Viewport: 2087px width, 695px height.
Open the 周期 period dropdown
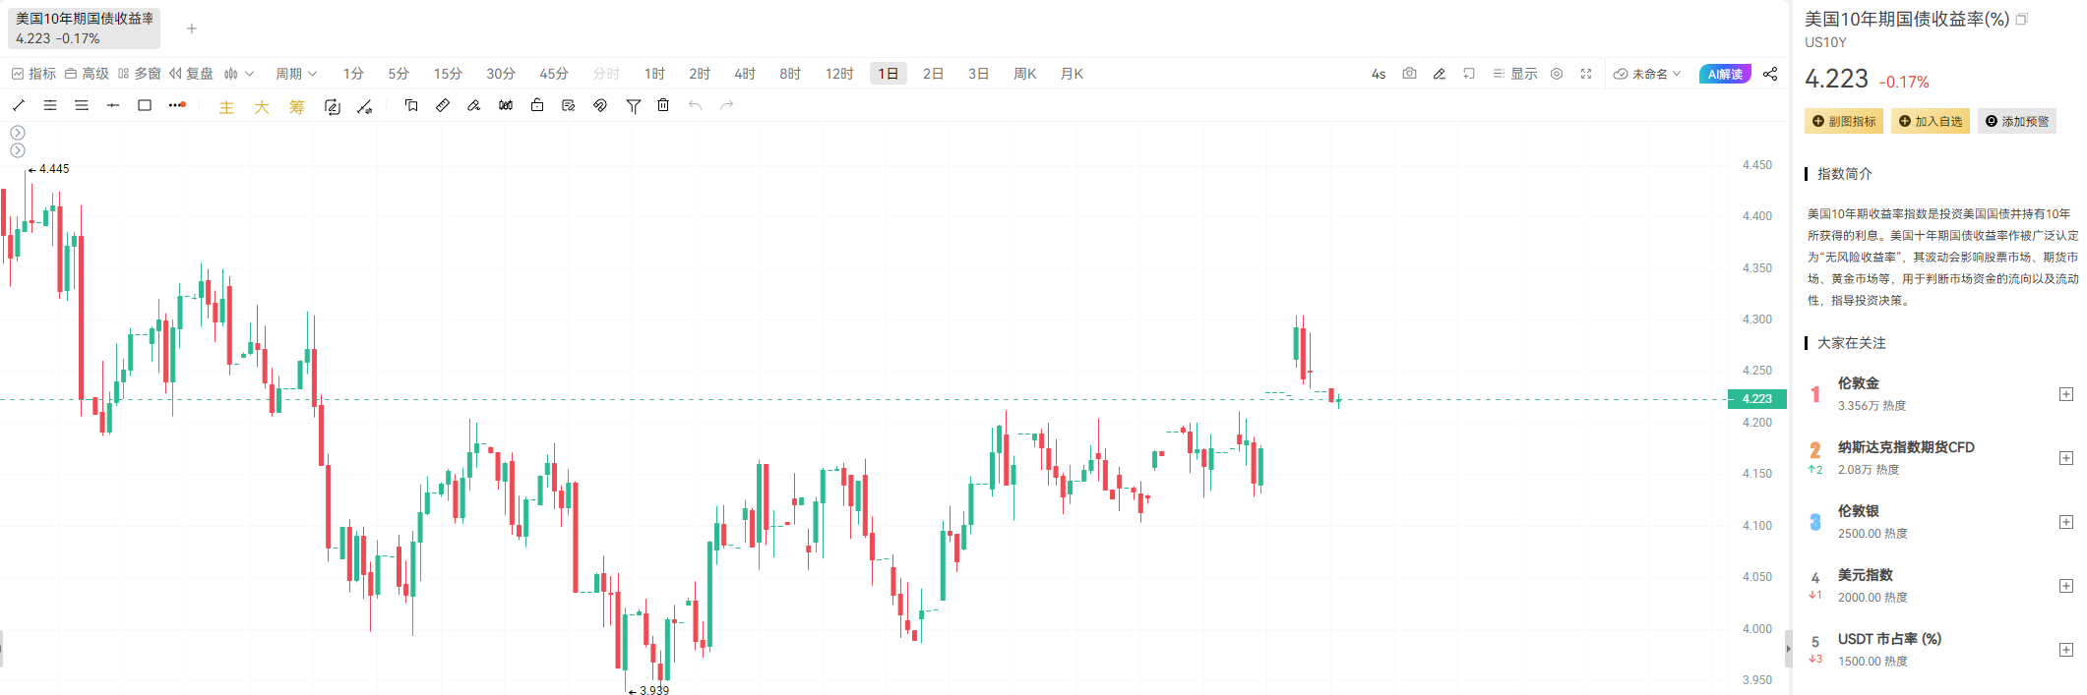pos(295,73)
